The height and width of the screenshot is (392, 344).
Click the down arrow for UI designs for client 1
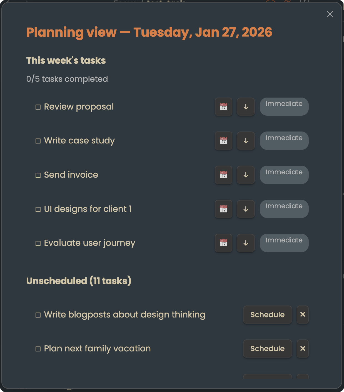245,209
